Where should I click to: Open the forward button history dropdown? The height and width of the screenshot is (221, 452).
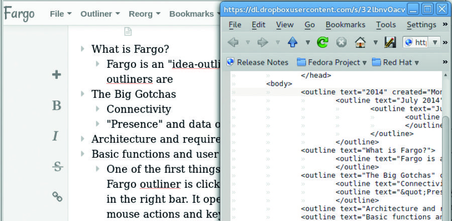click(x=278, y=43)
